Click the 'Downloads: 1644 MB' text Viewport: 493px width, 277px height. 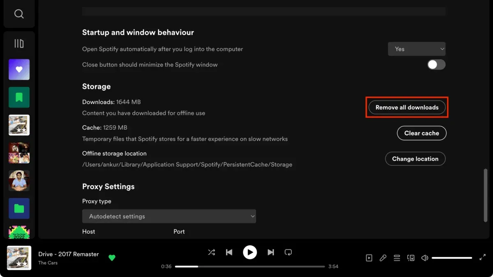pos(111,102)
